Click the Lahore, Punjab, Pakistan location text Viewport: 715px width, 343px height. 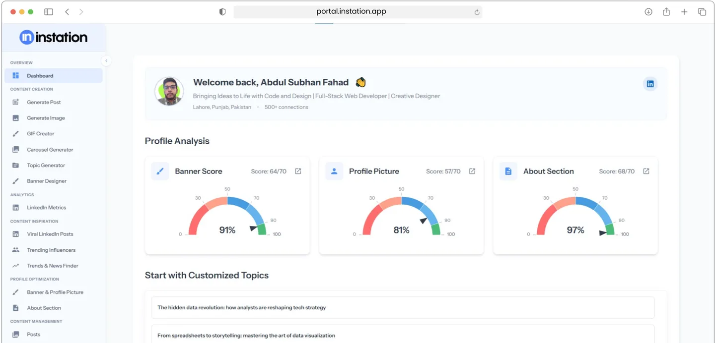point(222,107)
